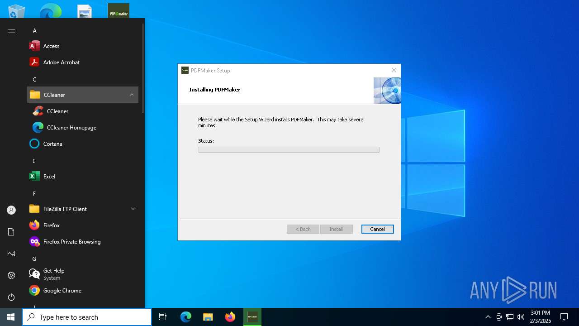The image size is (579, 326).
Task: Jump to letter G section header
Action: click(34, 259)
